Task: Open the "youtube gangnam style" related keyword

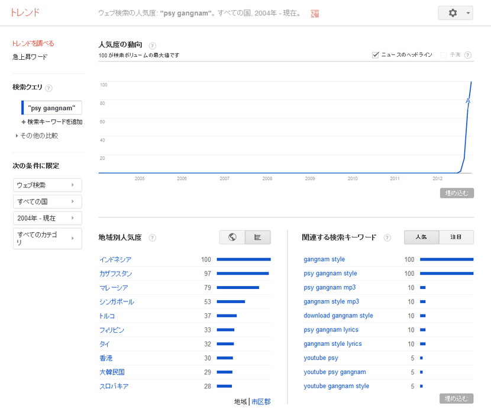Action: [x=337, y=386]
